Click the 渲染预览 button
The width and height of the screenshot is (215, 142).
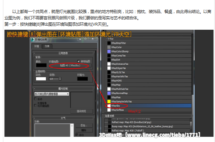coord(81,111)
